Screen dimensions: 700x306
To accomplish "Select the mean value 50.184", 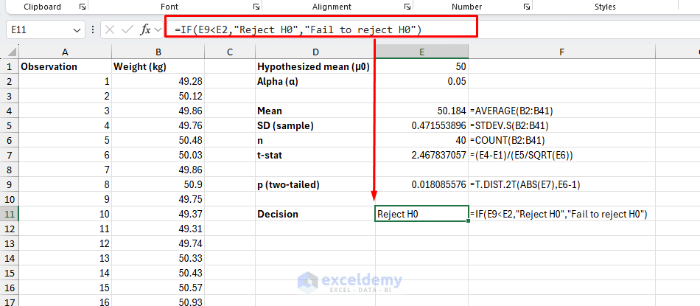I will point(422,111).
